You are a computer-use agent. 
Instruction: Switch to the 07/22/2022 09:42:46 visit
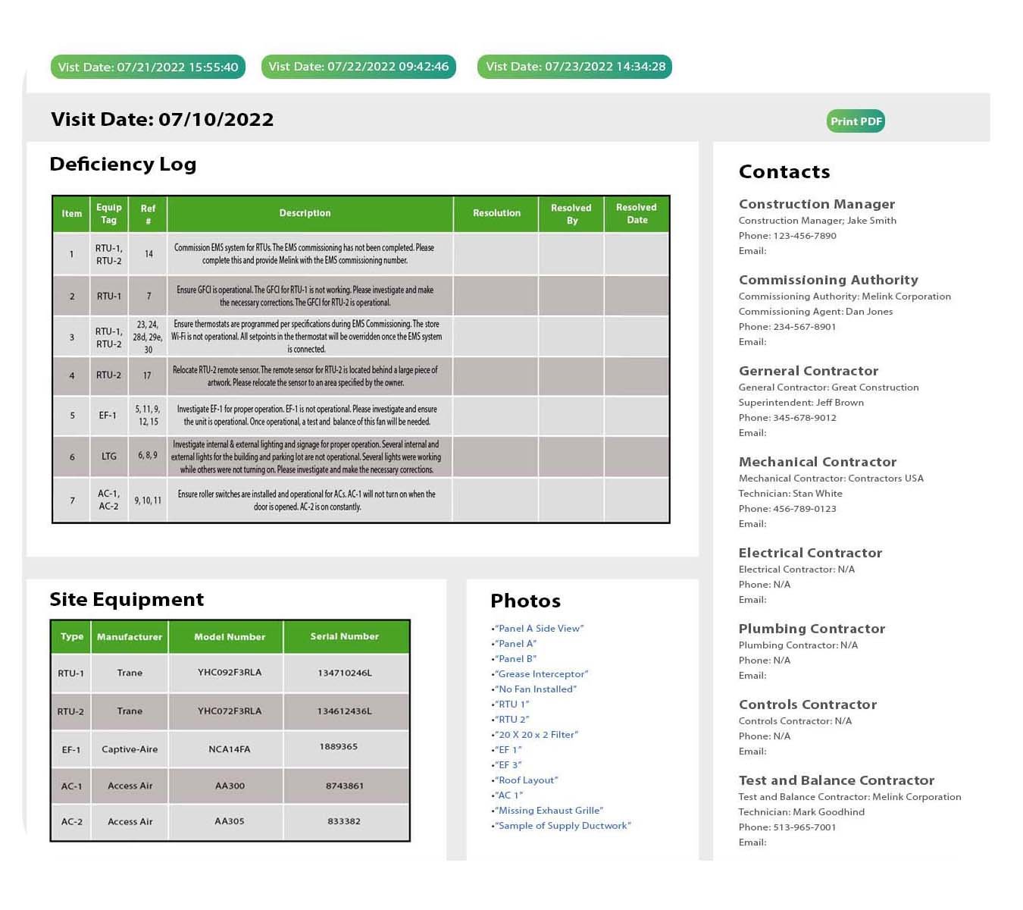click(358, 67)
